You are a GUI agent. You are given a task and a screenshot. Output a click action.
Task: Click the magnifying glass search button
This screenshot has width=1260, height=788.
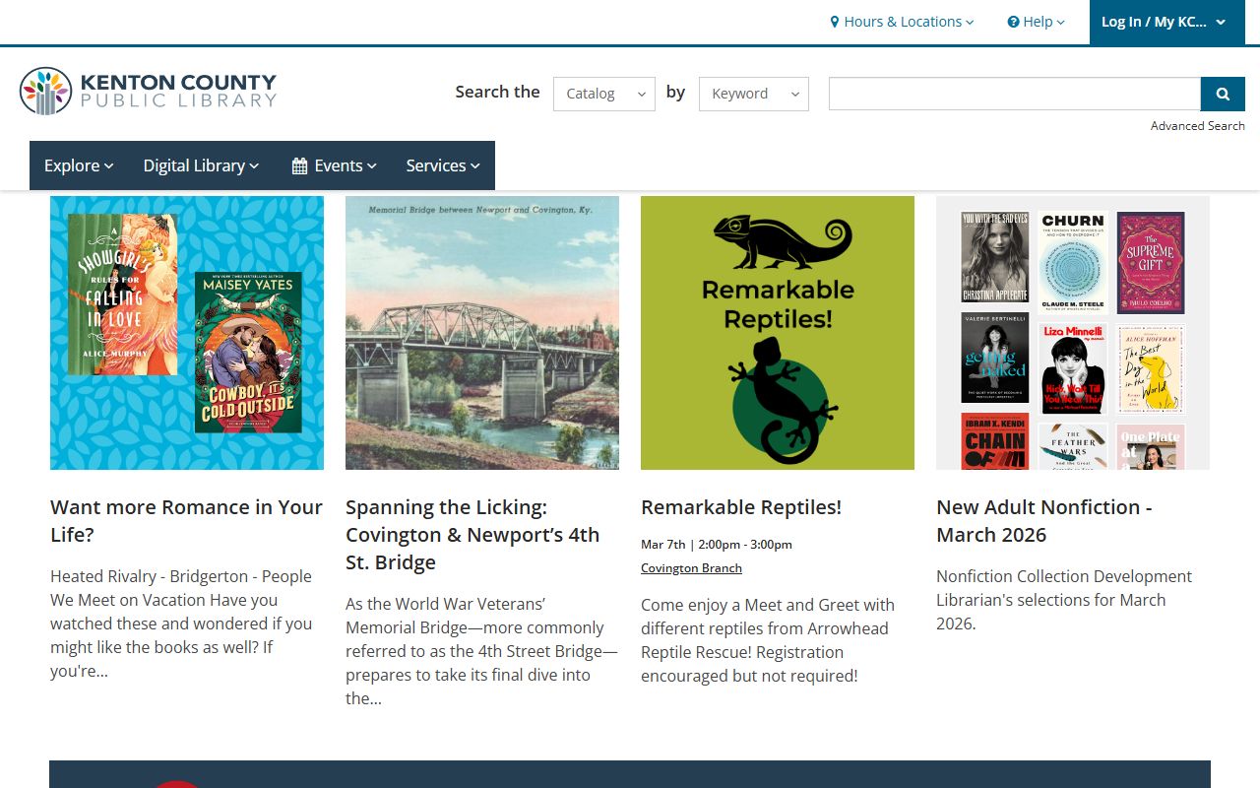coord(1223,94)
